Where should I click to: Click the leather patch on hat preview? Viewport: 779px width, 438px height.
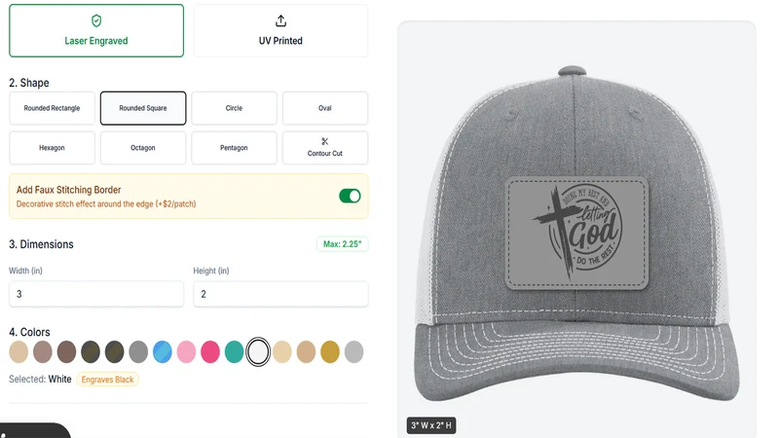tap(576, 233)
